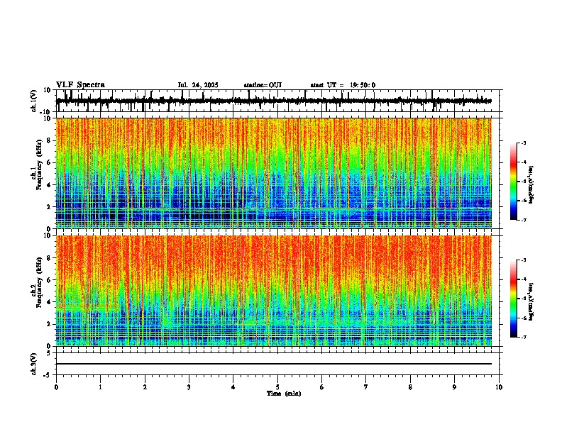The height and width of the screenshot is (434, 562).
Task: Click the date "Jul. 24, 2025" in header
Action: click(x=198, y=85)
